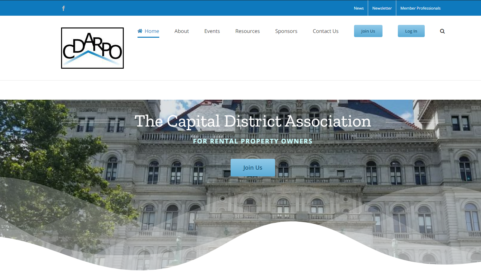
Task: Click the CDARPO logo image
Action: click(x=92, y=48)
